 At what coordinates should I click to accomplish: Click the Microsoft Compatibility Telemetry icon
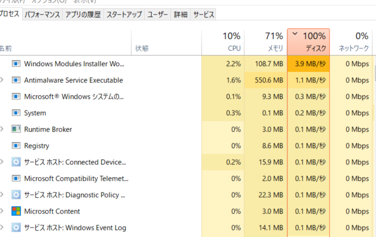click(16, 178)
